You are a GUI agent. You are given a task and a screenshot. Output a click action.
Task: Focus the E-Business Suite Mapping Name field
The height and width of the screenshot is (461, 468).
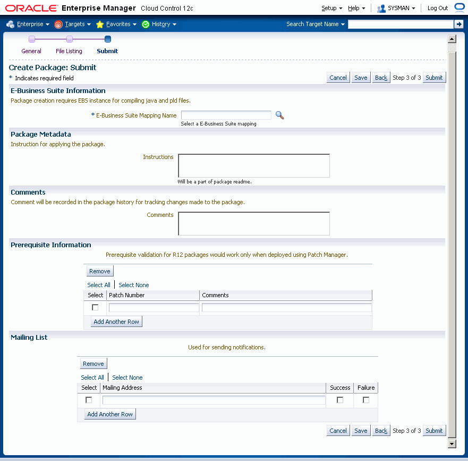pyautogui.click(x=226, y=115)
